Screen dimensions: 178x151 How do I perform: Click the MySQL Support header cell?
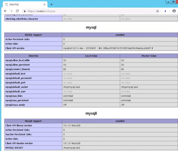pyautogui.click(x=33, y=35)
